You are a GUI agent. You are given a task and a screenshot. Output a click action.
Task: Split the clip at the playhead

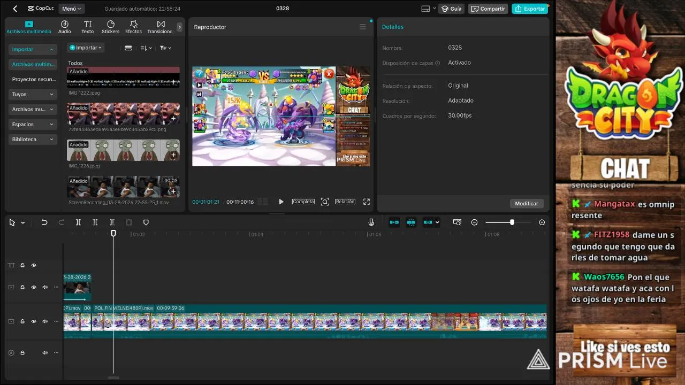[x=78, y=222]
